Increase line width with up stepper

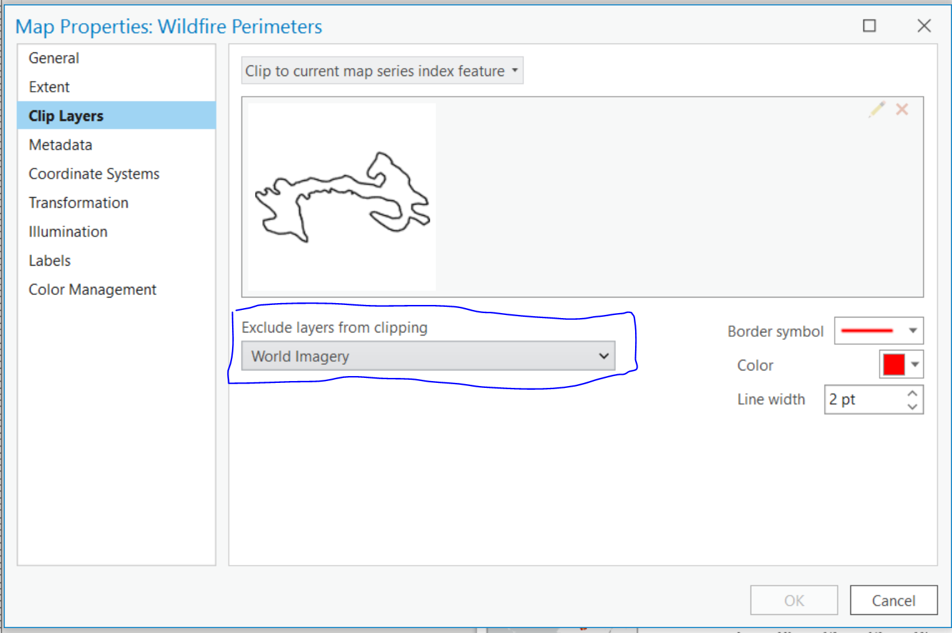913,392
